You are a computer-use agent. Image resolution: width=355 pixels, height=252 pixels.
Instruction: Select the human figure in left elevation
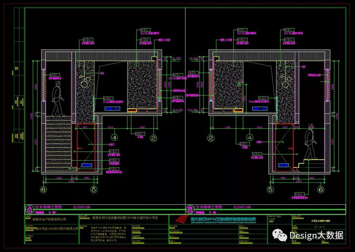click(x=58, y=99)
